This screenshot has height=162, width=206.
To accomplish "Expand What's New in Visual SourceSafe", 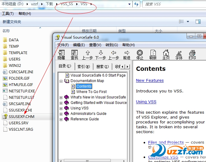I will (61, 98).
